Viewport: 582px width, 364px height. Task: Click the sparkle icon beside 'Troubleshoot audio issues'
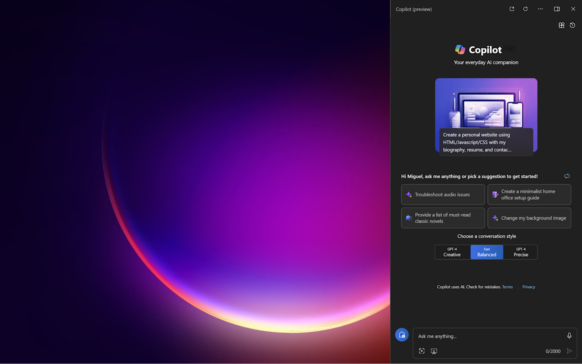point(409,195)
